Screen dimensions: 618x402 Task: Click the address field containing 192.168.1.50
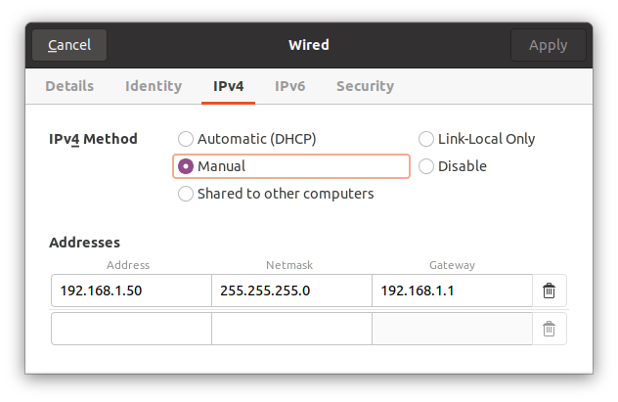tap(131, 290)
